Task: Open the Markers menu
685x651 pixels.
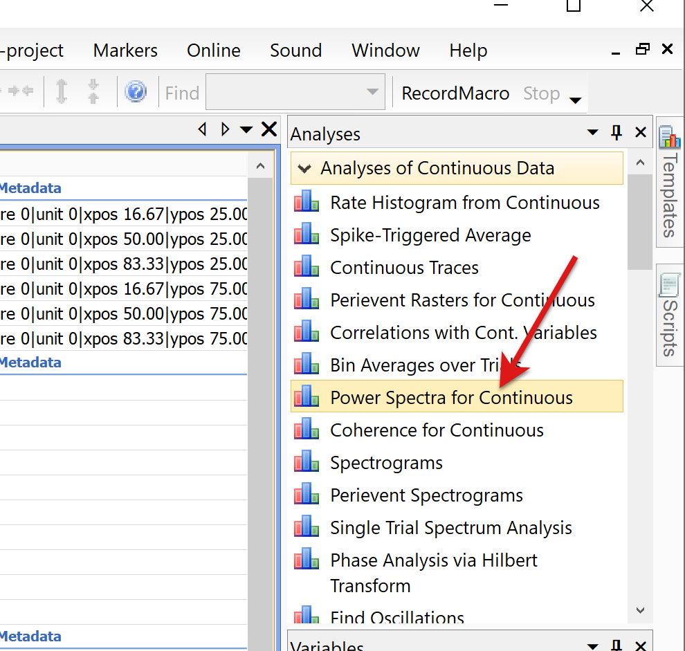Action: (125, 51)
